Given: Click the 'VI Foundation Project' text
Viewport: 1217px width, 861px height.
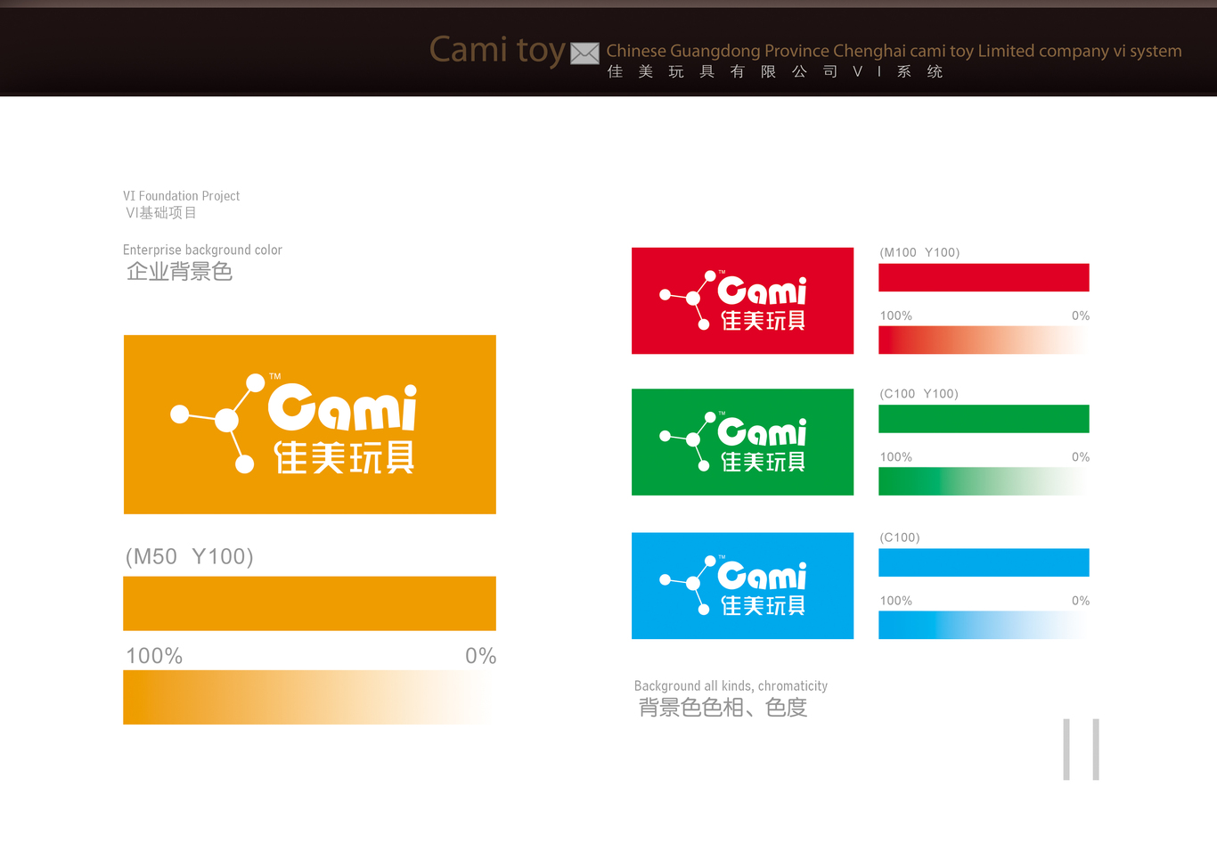Looking at the screenshot, I should point(181,196).
